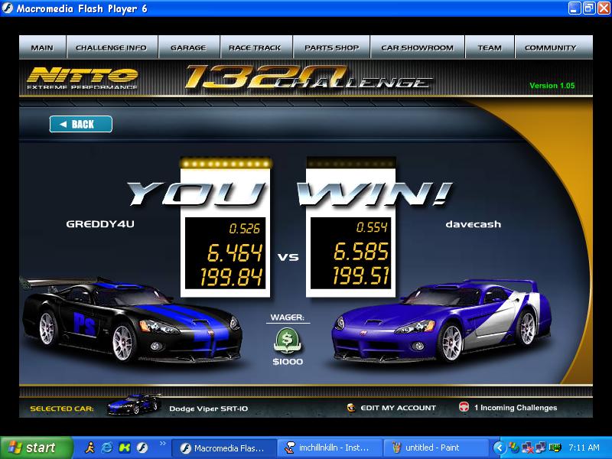Viewport: 612px width, 459px height.
Task: Open the GARAGE tab
Action: 188,47
